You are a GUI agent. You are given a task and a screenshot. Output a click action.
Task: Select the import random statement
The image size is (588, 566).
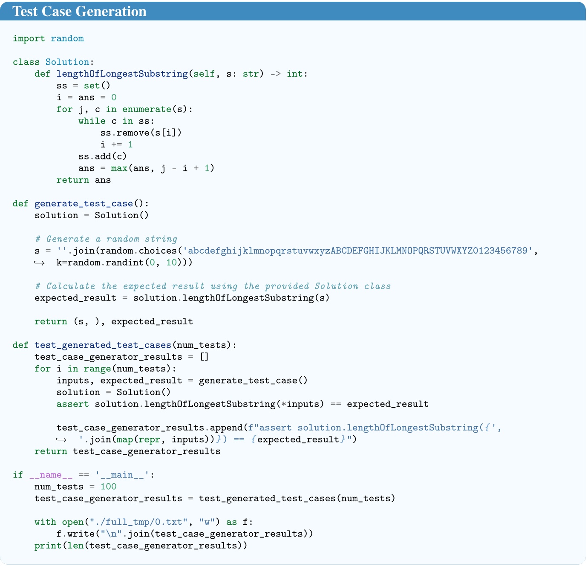(48, 38)
